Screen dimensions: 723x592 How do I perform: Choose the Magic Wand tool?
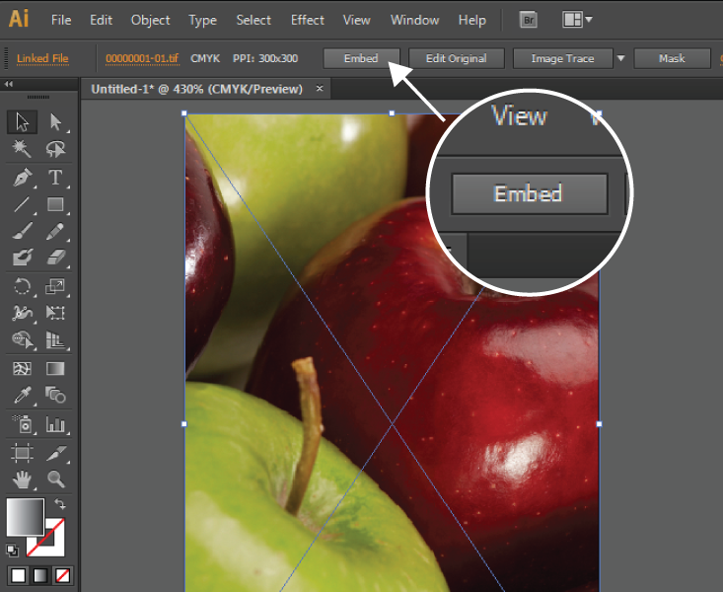[22, 149]
